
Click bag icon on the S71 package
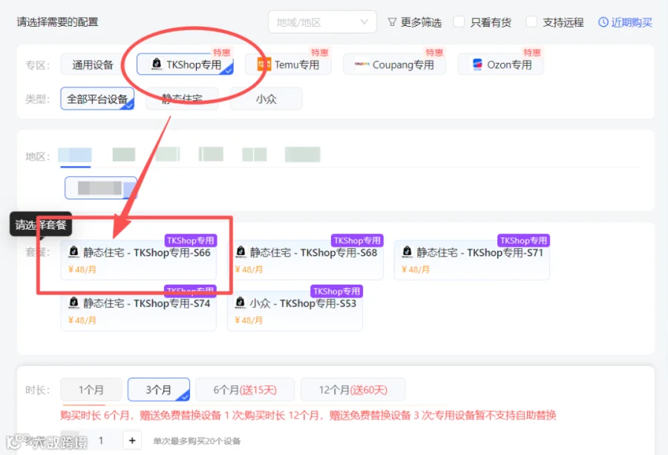pyautogui.click(x=407, y=252)
